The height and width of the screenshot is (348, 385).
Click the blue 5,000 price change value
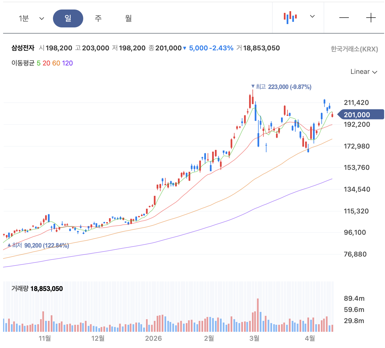(x=198, y=48)
